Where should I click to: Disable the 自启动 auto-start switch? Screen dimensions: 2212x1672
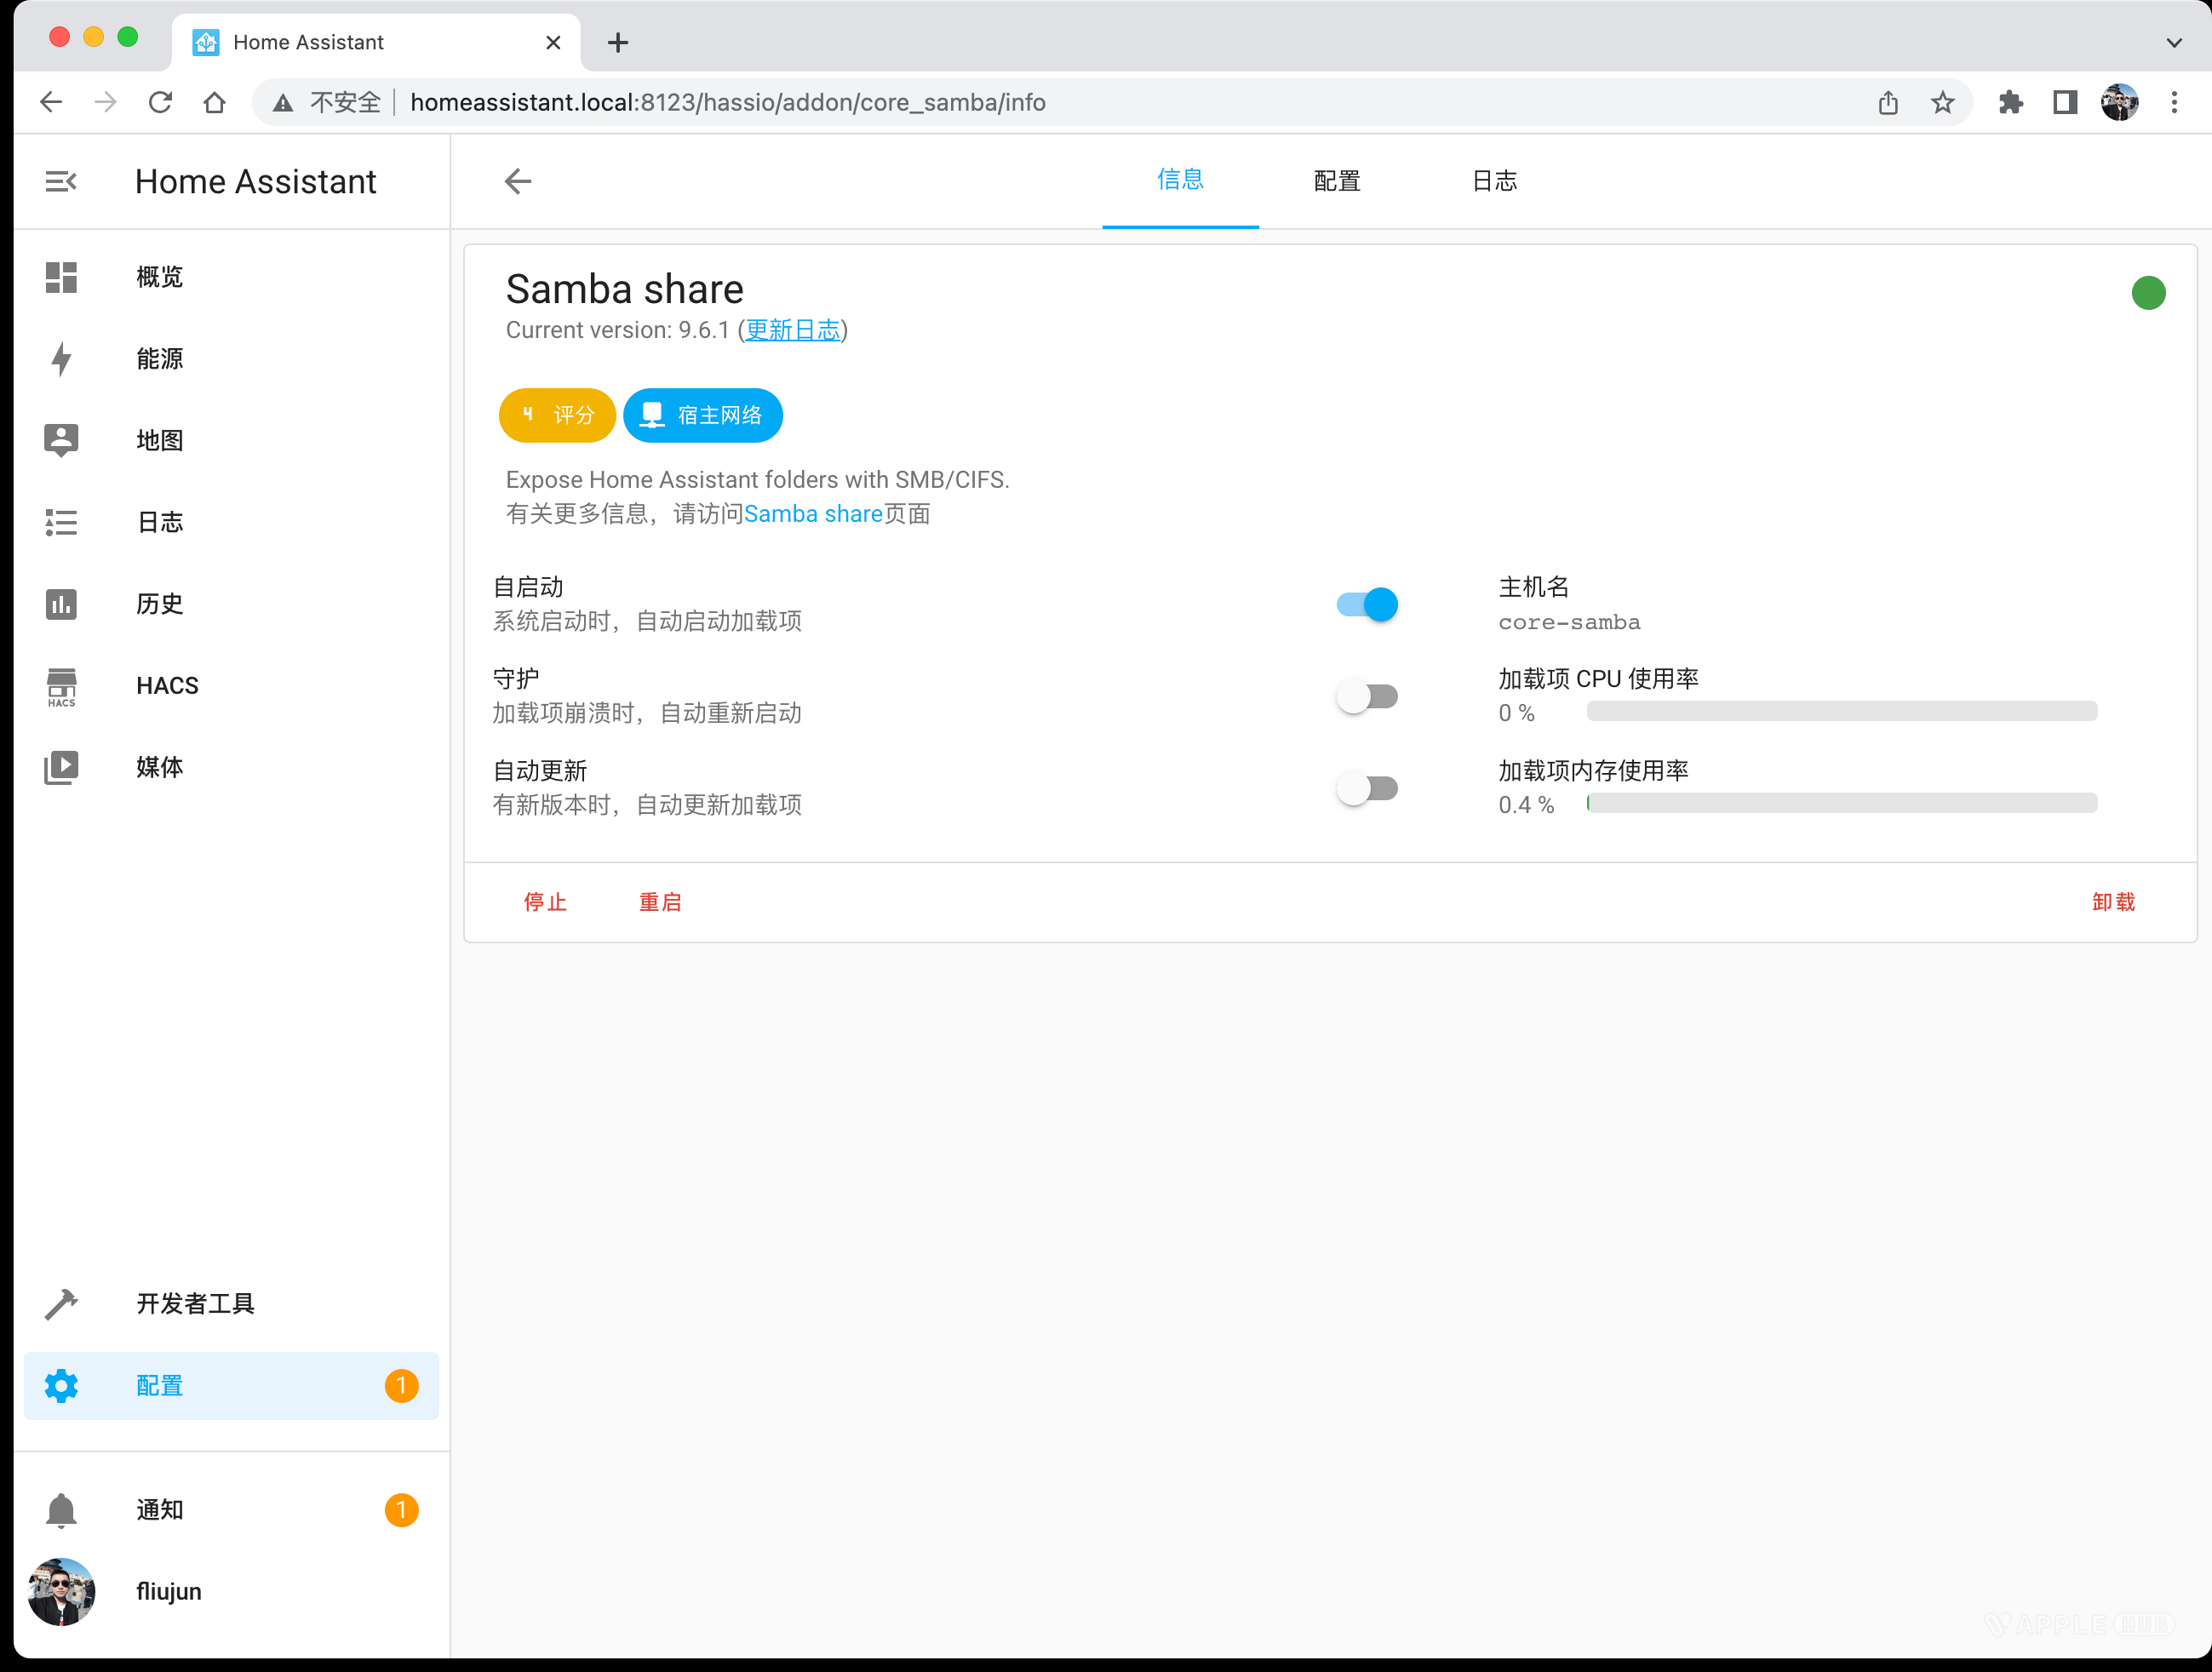1367,604
